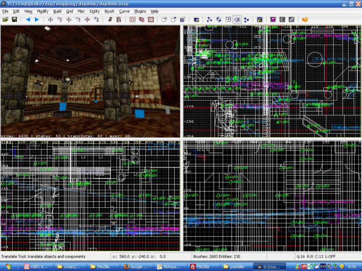The width and height of the screenshot is (362, 271).
Task: Open the View menu
Action: coord(28,11)
